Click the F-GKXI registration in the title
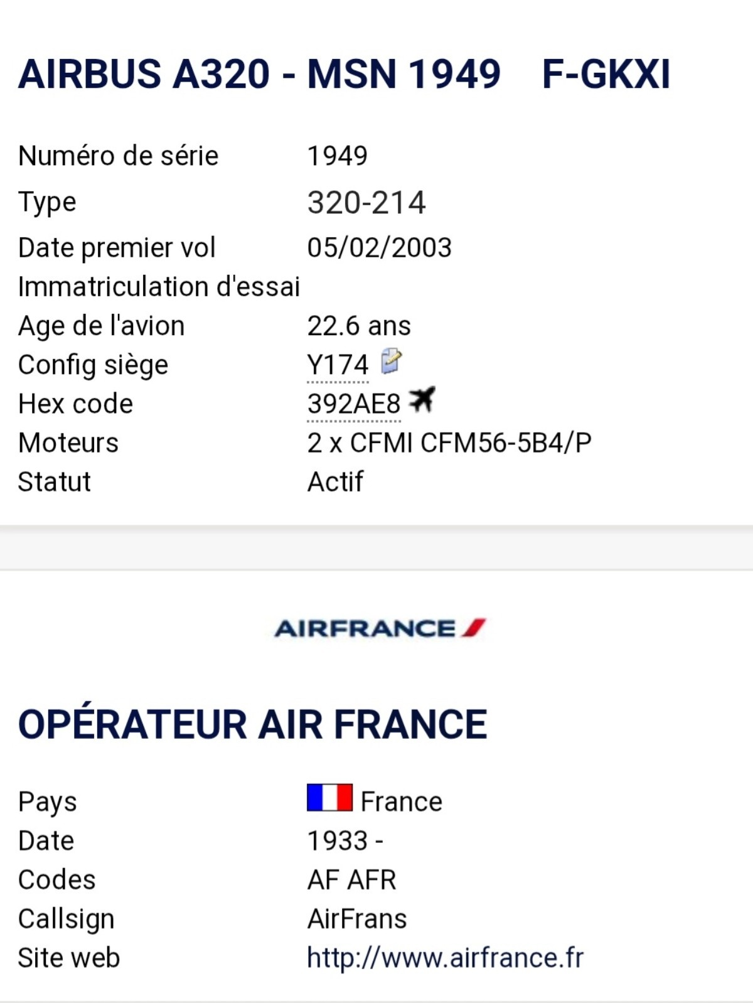753x1003 pixels. pos(606,74)
